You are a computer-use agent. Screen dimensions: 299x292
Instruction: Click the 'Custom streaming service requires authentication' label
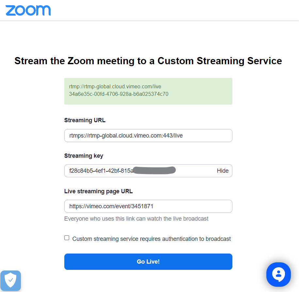coord(151,239)
